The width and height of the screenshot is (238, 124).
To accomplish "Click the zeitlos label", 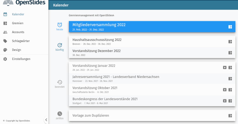I will click(x=60, y=118).
